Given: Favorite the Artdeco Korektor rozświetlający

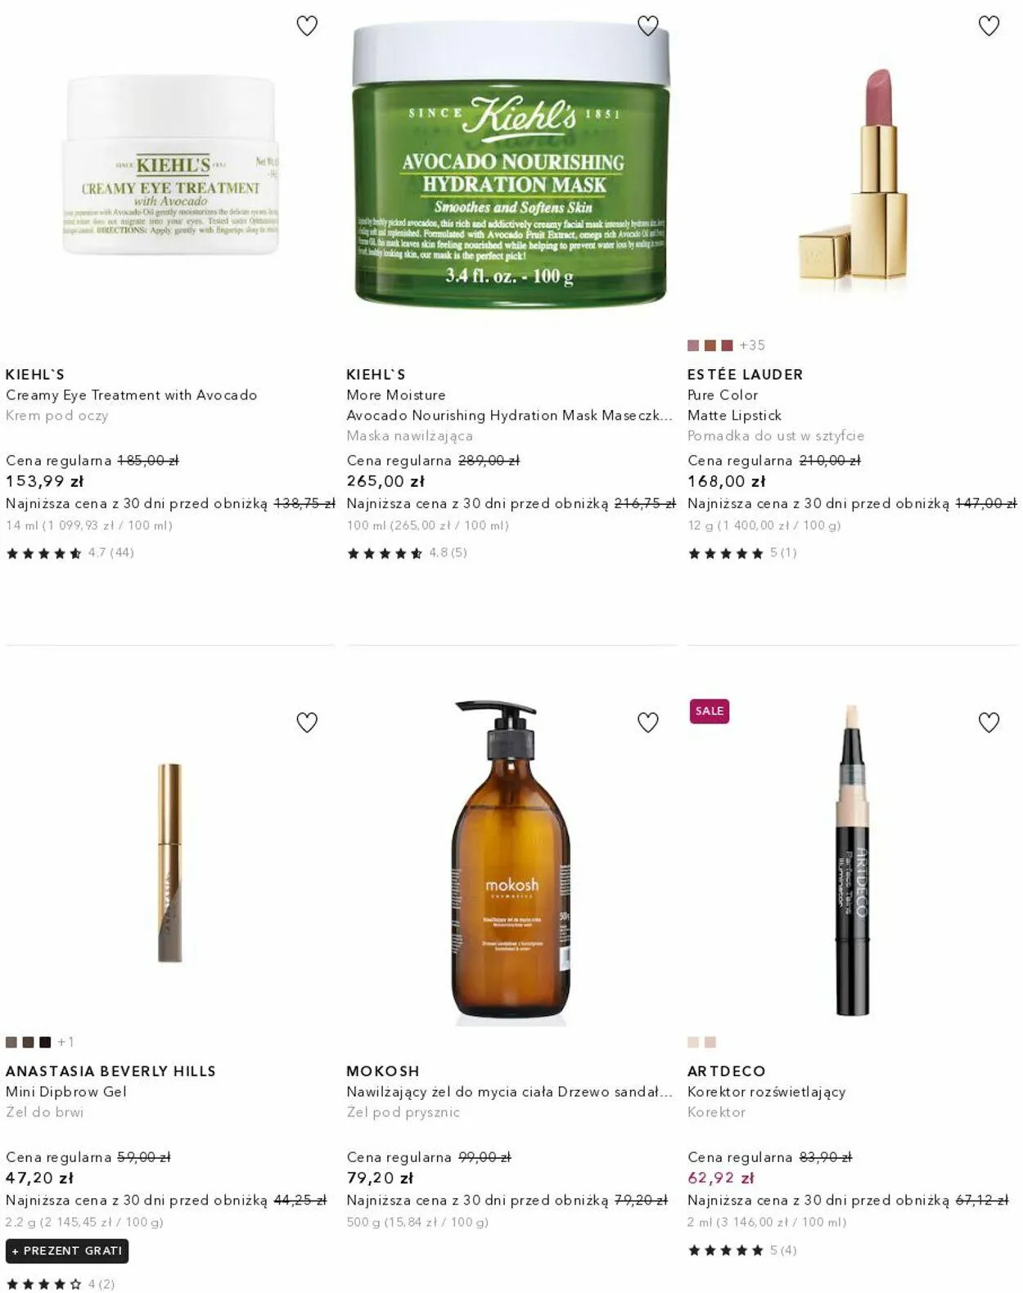Looking at the screenshot, I should click(x=989, y=723).
